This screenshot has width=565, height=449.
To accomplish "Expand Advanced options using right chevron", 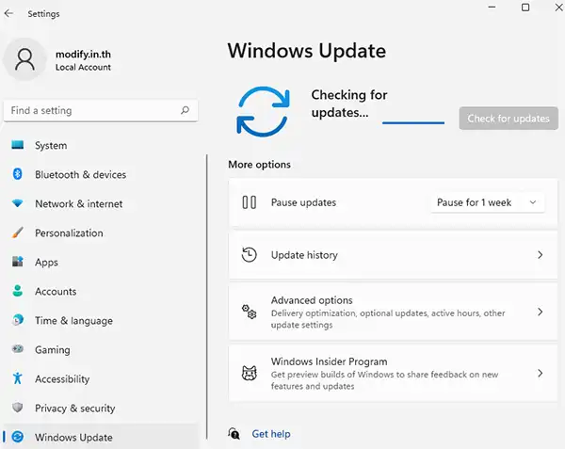I will 540,313.
